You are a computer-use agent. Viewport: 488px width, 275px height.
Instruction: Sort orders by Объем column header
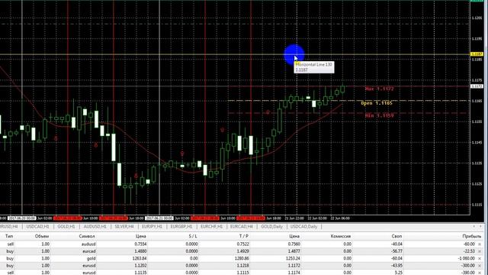pyautogui.click(x=42, y=236)
